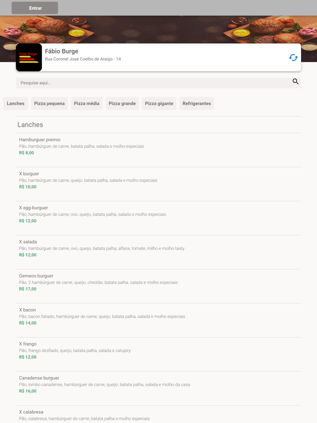
Task: Open the X frango menu item
Action: pyautogui.click(x=158, y=354)
